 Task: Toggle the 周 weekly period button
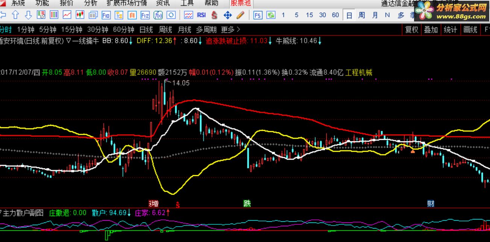coord(361,15)
